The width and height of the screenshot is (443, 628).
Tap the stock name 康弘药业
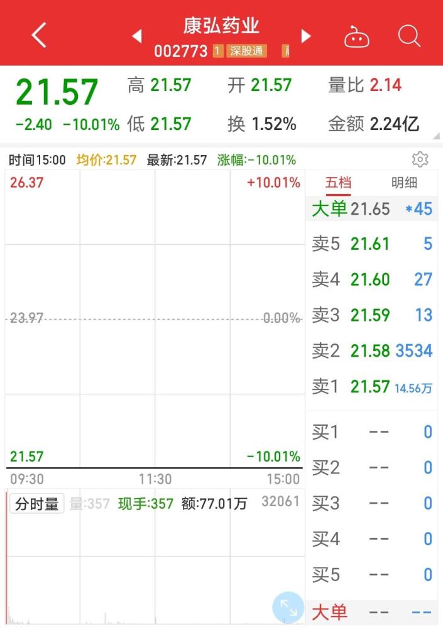click(221, 26)
